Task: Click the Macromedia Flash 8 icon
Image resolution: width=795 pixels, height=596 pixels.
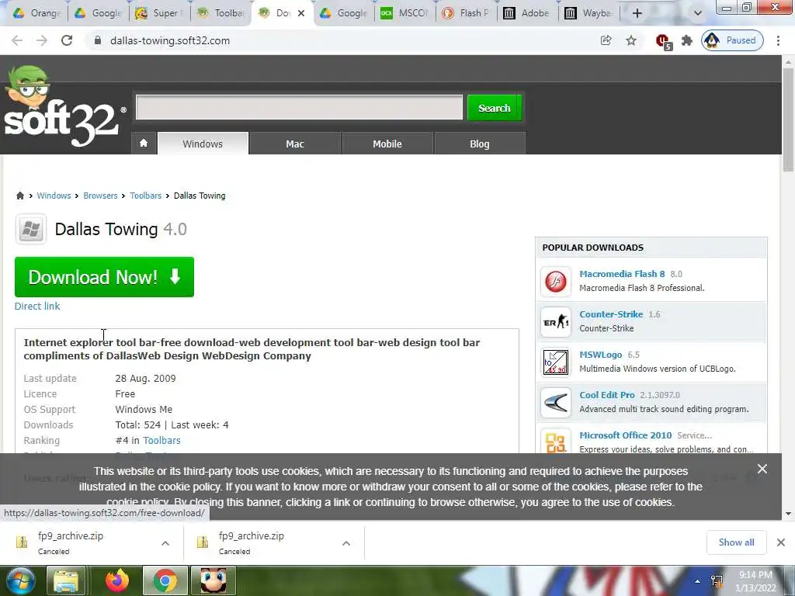Action: click(556, 281)
